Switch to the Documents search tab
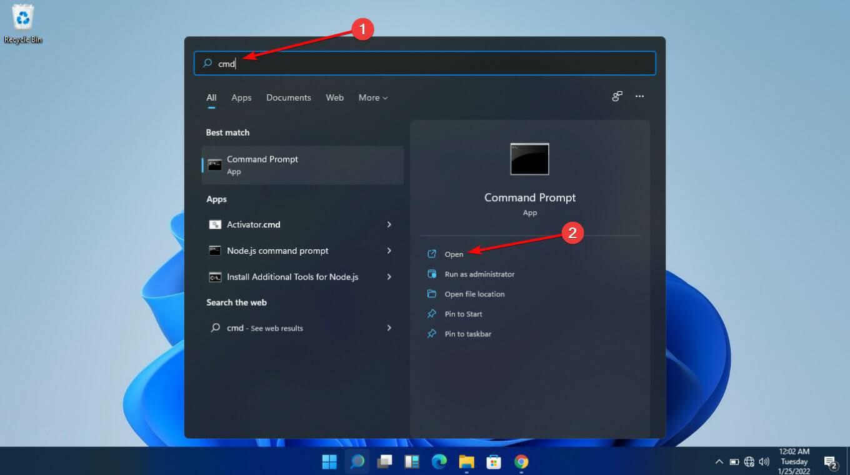This screenshot has height=475, width=850. click(x=288, y=98)
